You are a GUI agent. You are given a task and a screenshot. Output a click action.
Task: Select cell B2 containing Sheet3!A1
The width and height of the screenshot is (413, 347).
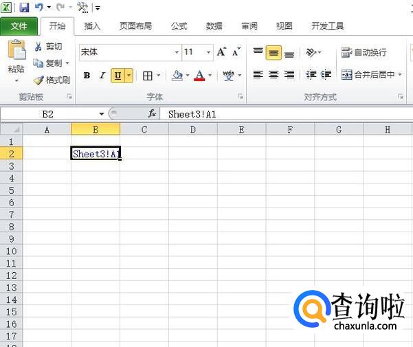pos(96,153)
